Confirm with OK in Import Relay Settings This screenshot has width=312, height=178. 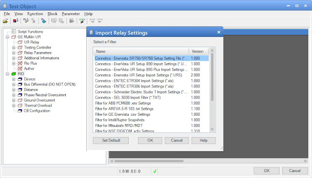[x=150, y=141]
